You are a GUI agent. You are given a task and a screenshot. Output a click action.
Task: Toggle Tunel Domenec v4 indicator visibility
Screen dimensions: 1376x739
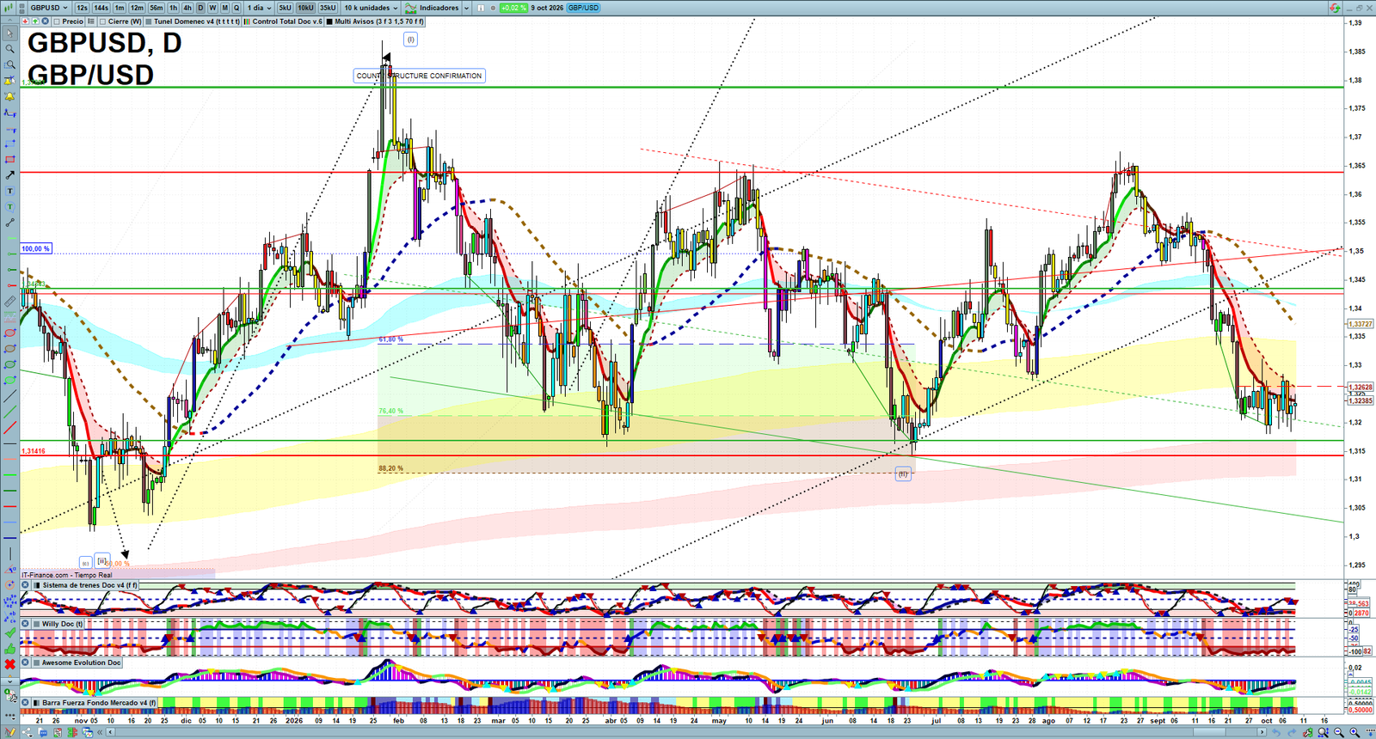149,21
